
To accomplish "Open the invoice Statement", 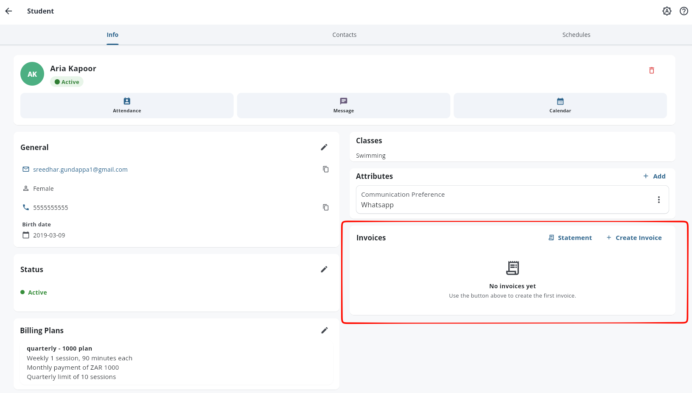I will [570, 238].
